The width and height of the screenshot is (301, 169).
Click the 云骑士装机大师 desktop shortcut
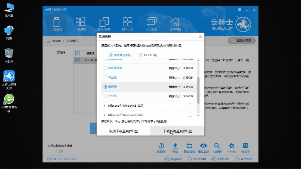pos(9,80)
